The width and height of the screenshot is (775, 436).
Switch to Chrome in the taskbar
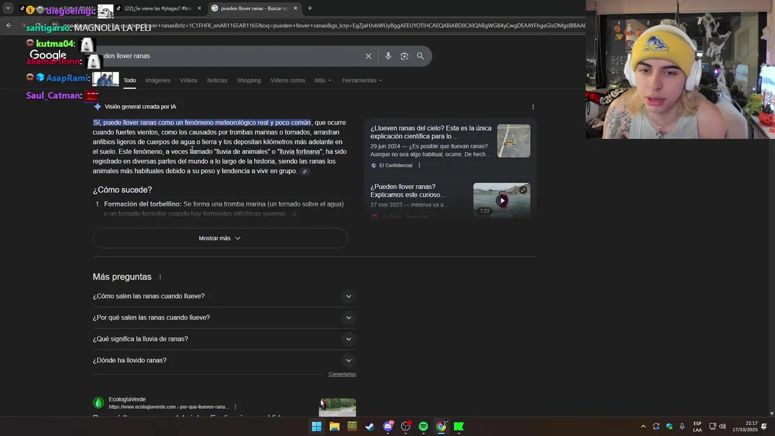click(441, 426)
